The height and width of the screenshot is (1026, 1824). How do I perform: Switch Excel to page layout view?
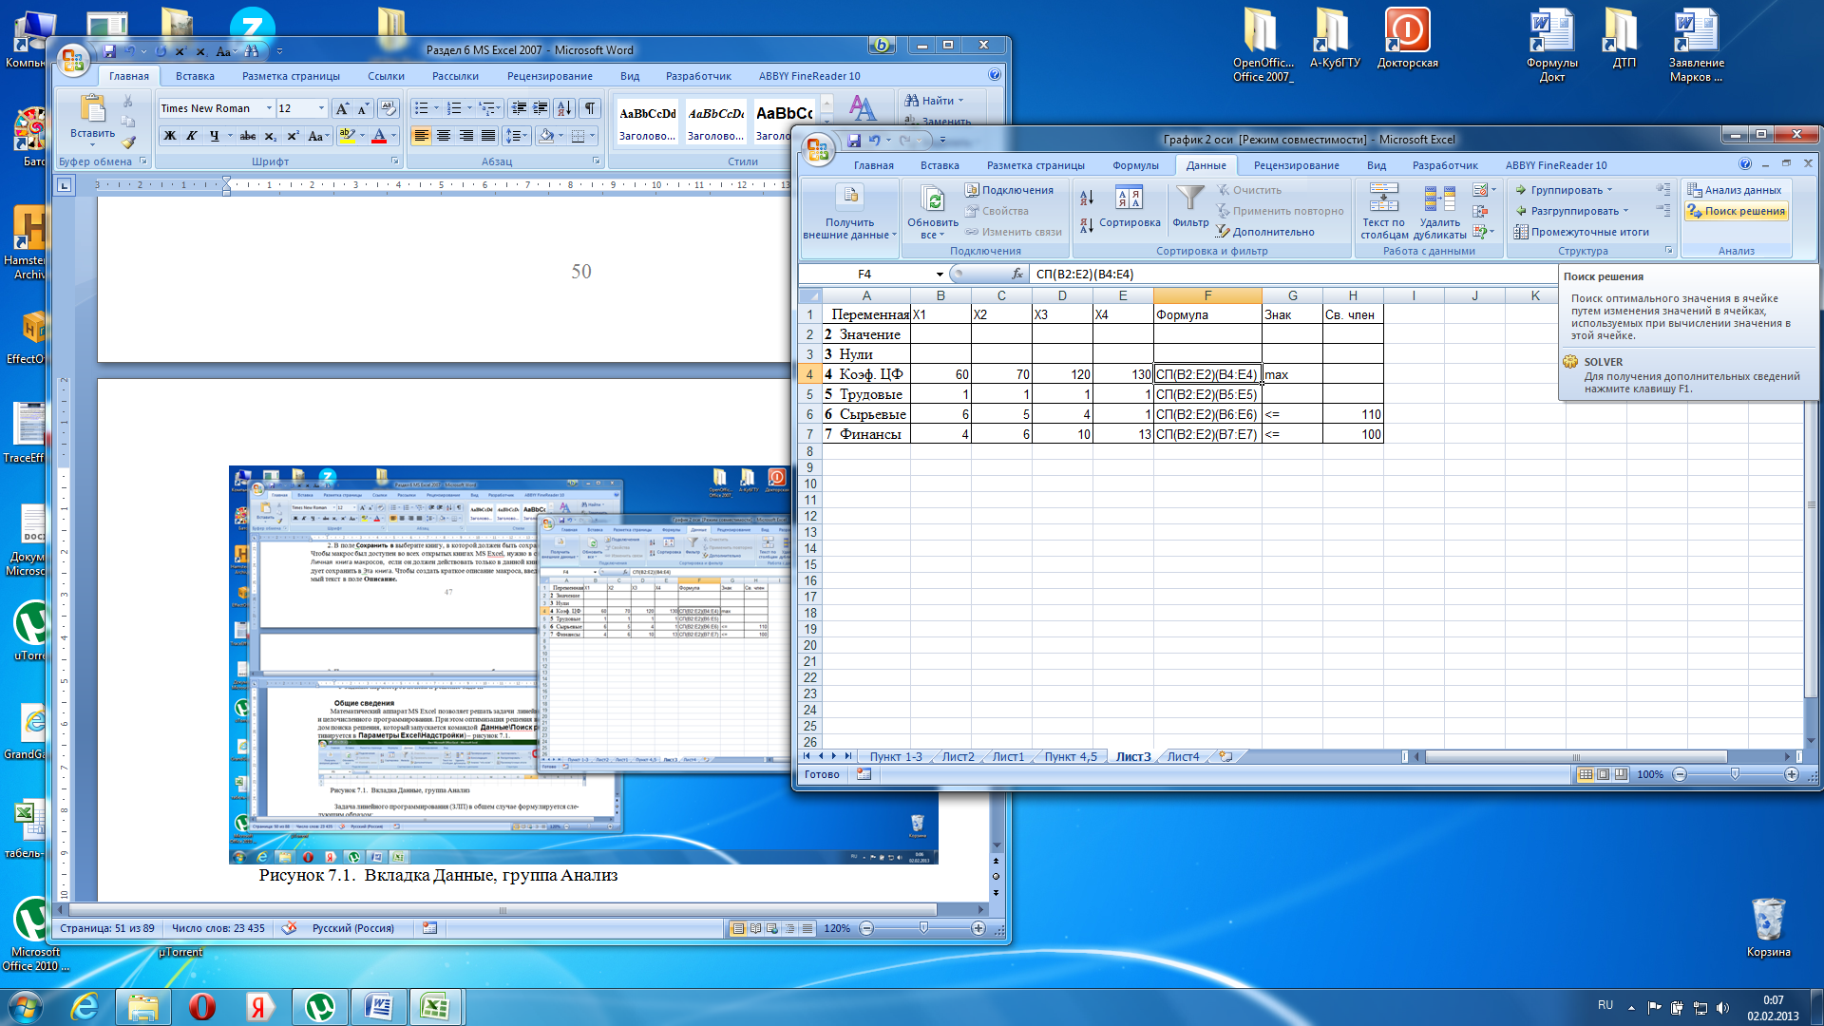point(1603,774)
